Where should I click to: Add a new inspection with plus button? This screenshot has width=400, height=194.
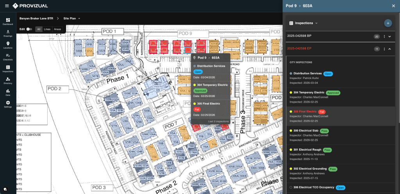coord(388,23)
